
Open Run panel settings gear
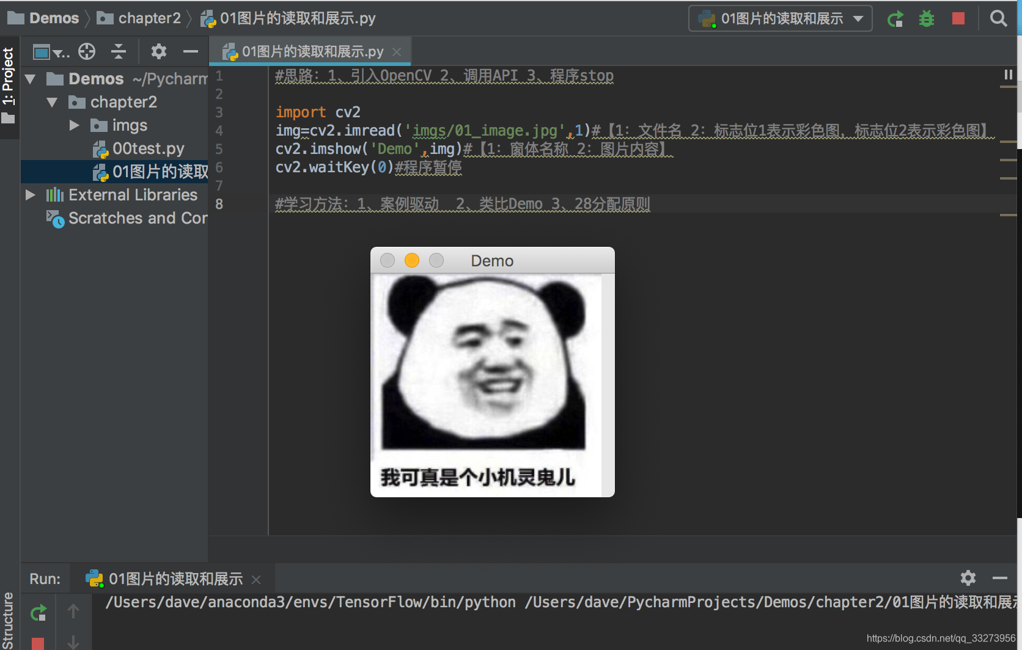pyautogui.click(x=968, y=578)
